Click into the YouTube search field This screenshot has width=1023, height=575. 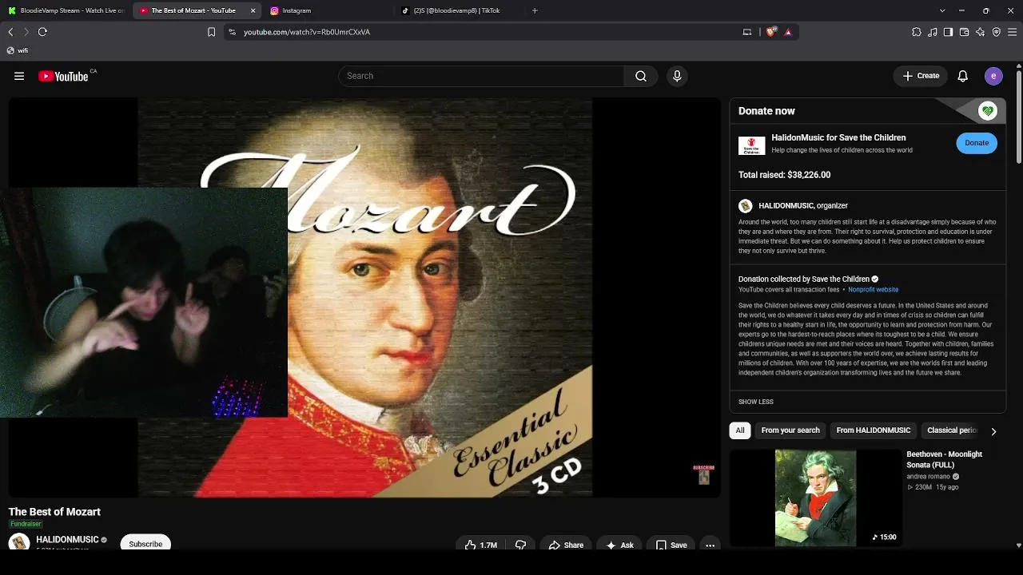pyautogui.click(x=481, y=76)
